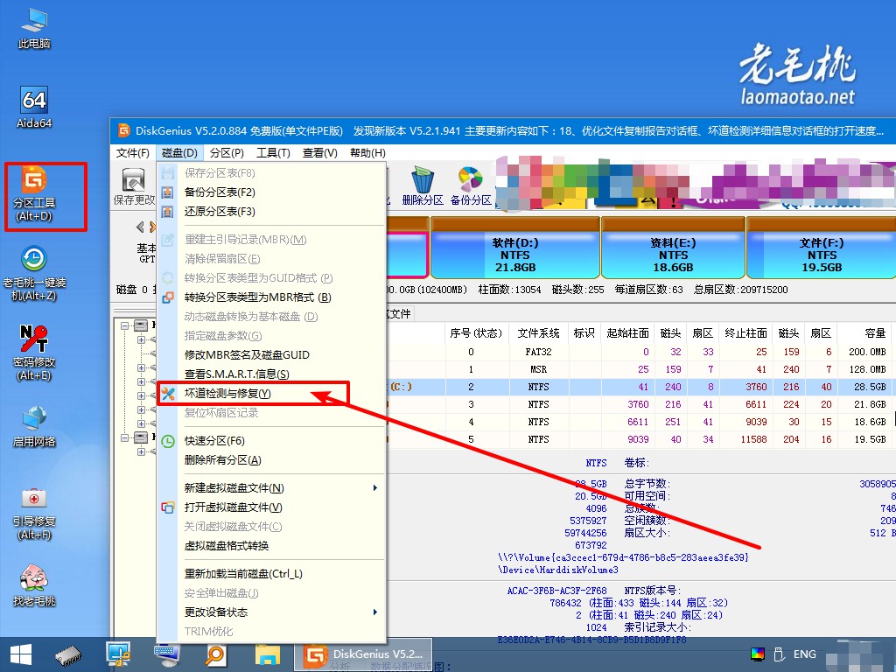Screen dimensions: 896x672
Task: Choose 打开虚拟磁盘文件(V) menu item
Action: click(272, 507)
